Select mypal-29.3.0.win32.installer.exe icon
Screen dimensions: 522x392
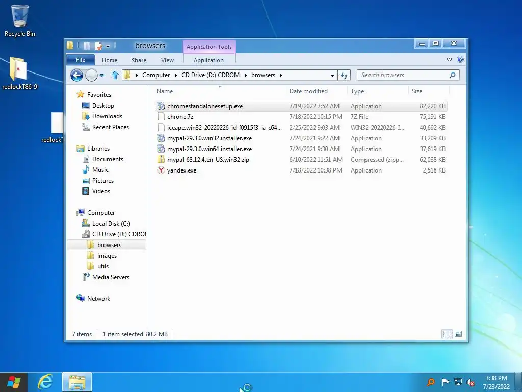point(161,138)
